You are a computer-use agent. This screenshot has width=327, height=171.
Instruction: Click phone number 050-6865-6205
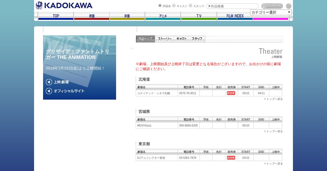click(x=189, y=125)
